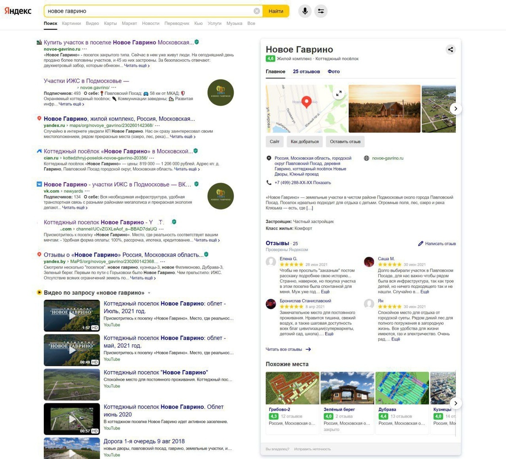
Task: Expand snippet Читать ещё for novoe-gavrino.ru result
Action: 137,66
